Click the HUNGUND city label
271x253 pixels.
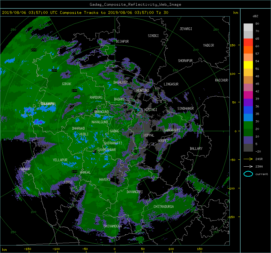click(143, 91)
